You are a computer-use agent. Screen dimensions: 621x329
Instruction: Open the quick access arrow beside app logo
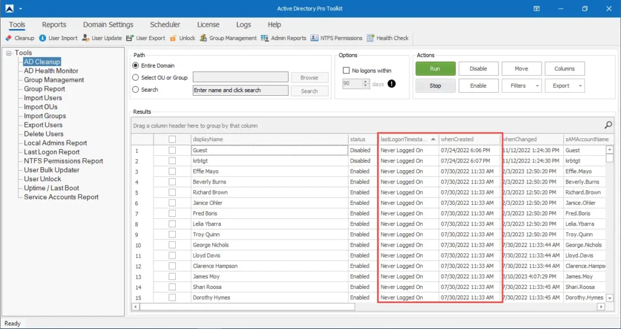point(21,8)
